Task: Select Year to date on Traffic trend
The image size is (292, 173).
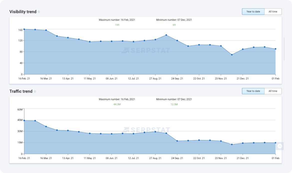Action: point(253,91)
